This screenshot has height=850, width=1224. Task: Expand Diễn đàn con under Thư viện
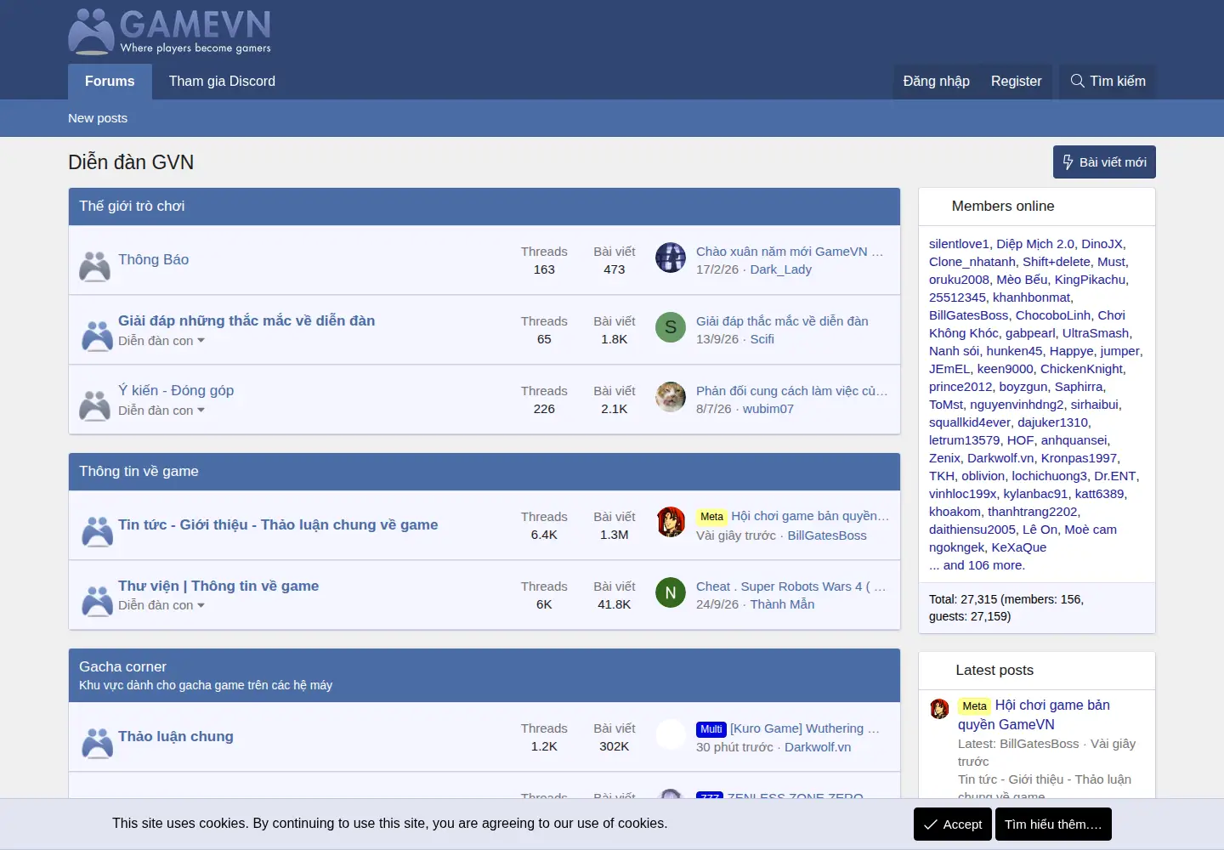[x=161, y=605]
